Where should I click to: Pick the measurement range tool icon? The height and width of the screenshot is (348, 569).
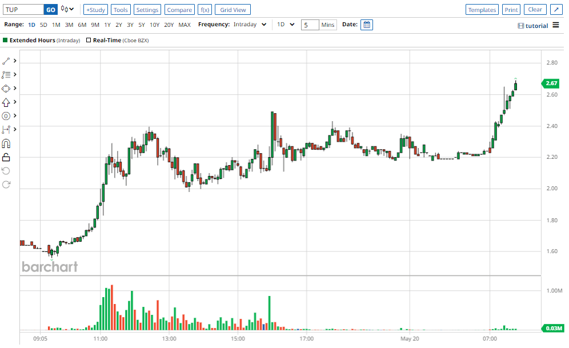tap(6, 130)
